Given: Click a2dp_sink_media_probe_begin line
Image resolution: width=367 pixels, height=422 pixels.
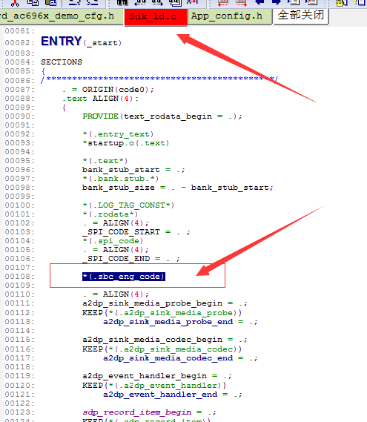Looking at the screenshot, I should coord(165,303).
